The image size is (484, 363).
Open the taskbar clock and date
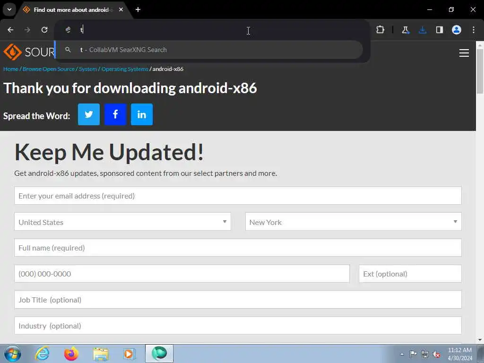click(460, 354)
